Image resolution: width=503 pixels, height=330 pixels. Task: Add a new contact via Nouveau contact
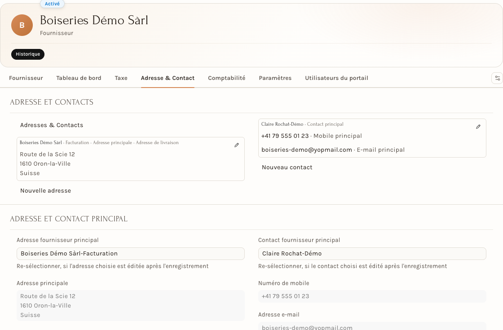click(287, 167)
